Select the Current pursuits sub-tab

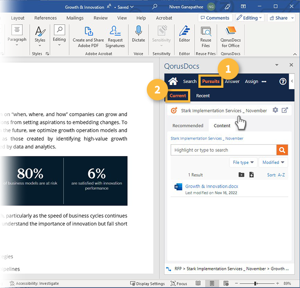[178, 96]
